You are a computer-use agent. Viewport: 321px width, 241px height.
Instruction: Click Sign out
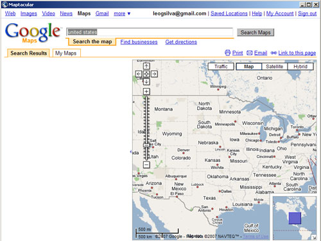307,13
